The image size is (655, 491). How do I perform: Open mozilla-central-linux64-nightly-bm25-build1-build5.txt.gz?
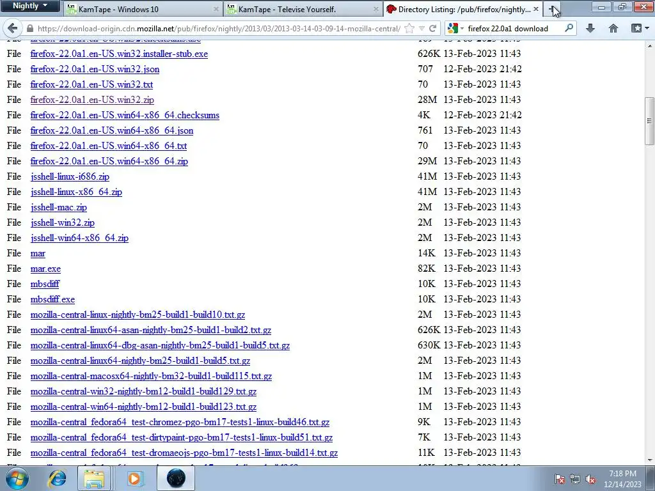click(x=140, y=361)
